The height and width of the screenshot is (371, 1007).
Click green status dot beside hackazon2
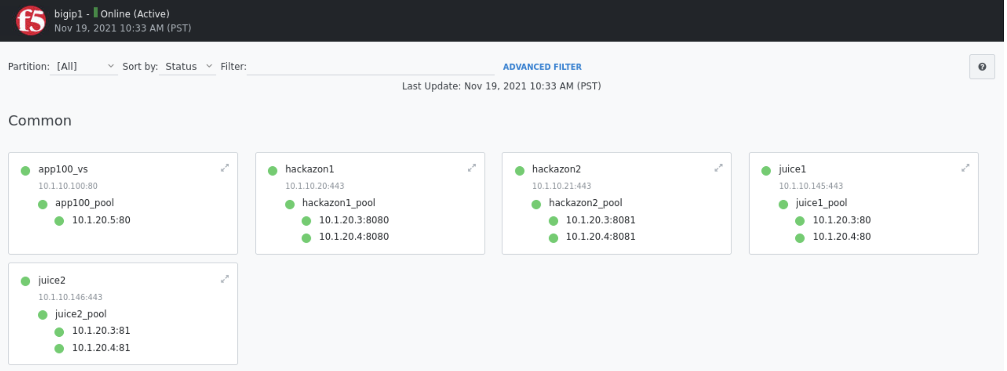pyautogui.click(x=519, y=170)
